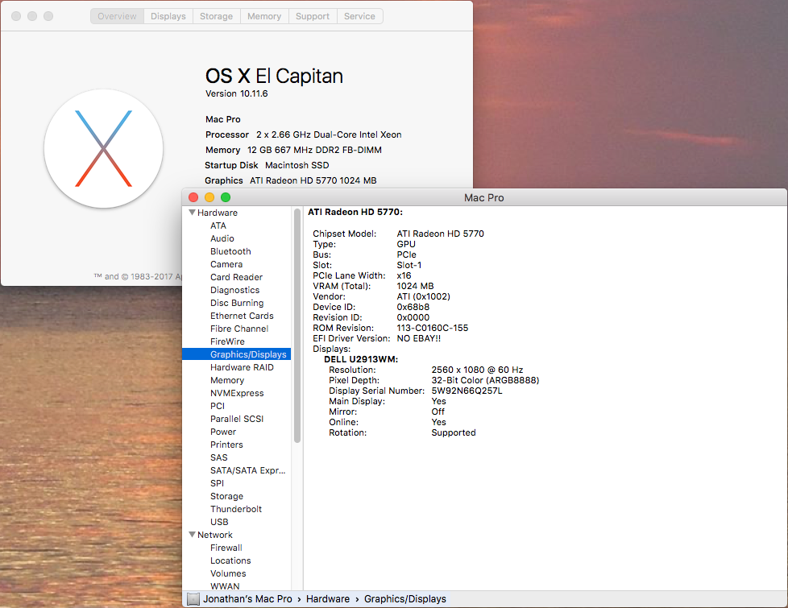Click the VRAM total 1024 MB value
The image size is (788, 608).
pyautogui.click(x=415, y=286)
